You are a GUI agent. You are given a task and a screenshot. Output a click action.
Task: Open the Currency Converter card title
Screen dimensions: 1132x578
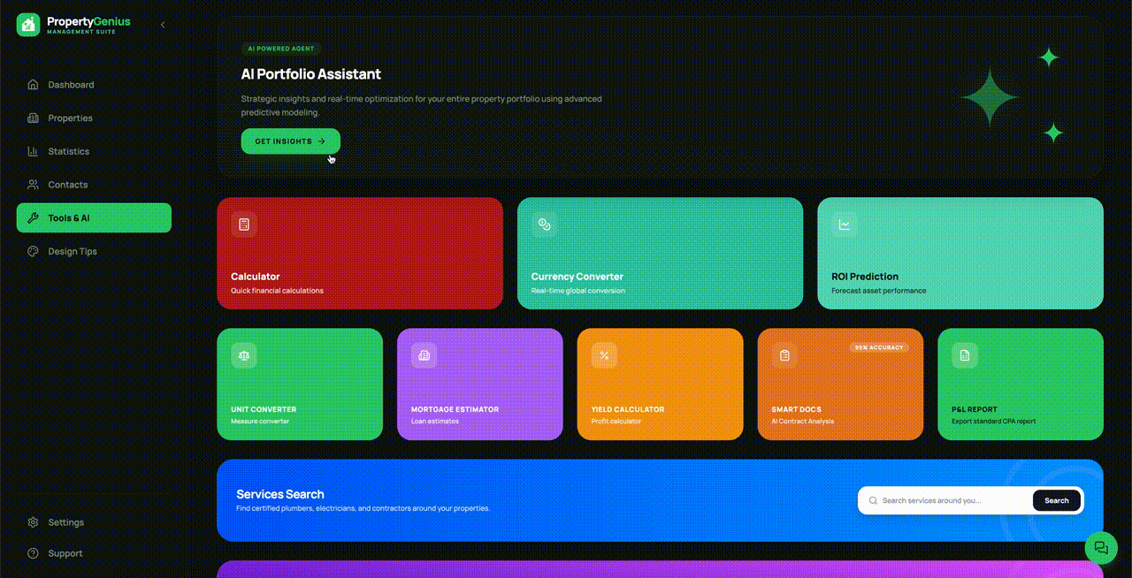click(x=577, y=277)
